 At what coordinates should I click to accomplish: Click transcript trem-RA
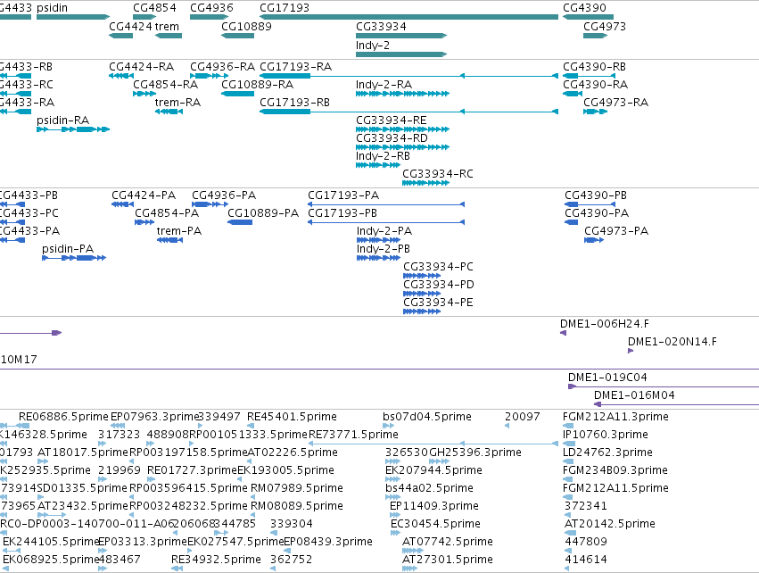[x=177, y=103]
